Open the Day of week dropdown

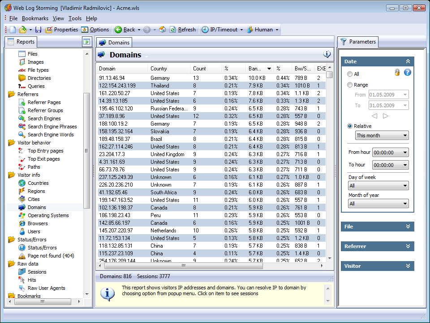click(378, 186)
